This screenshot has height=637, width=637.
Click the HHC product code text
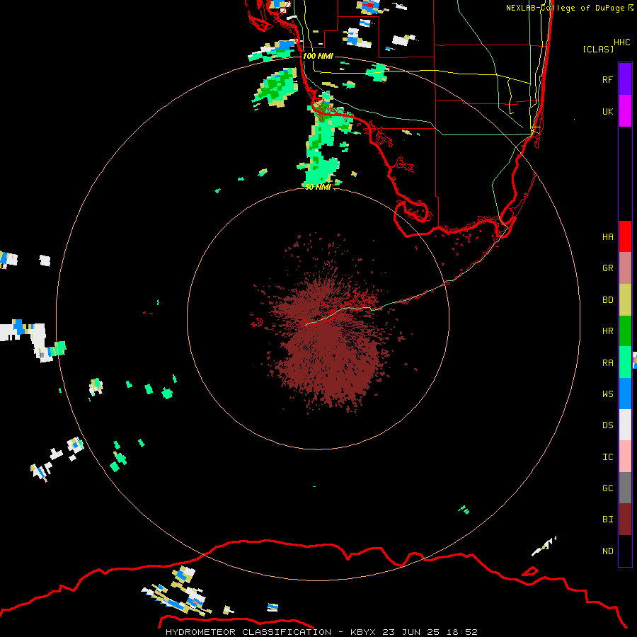621,42
